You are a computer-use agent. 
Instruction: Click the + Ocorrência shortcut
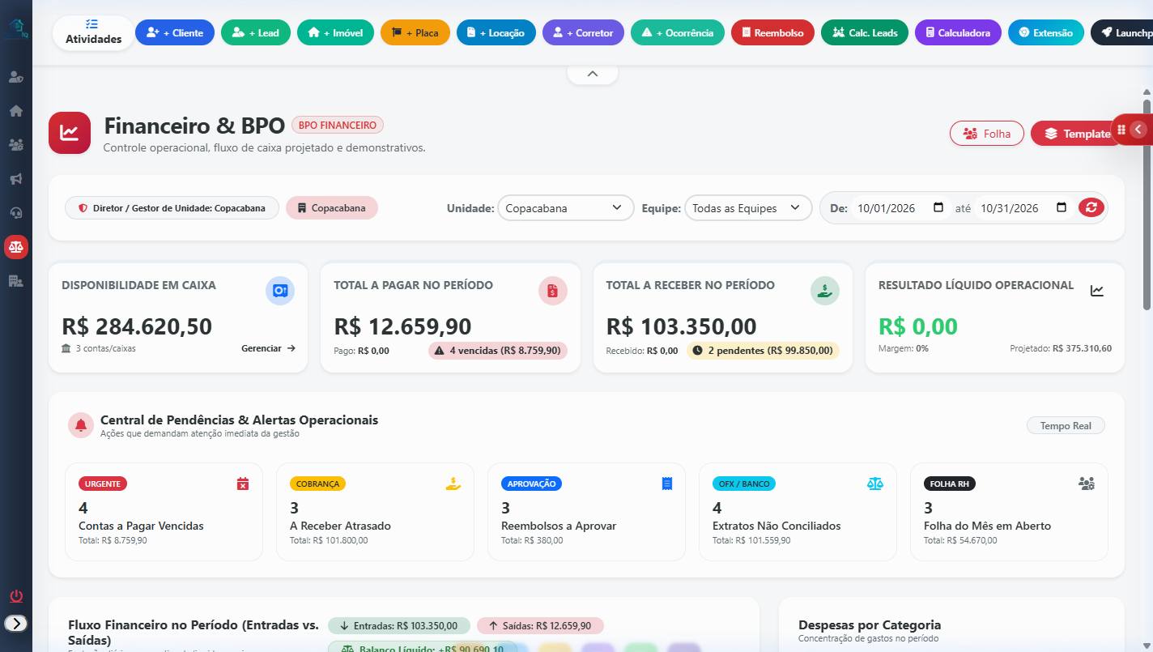678,33
